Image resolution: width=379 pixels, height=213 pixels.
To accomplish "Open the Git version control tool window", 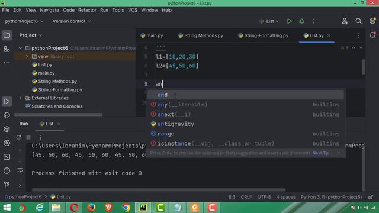I will tap(7, 185).
